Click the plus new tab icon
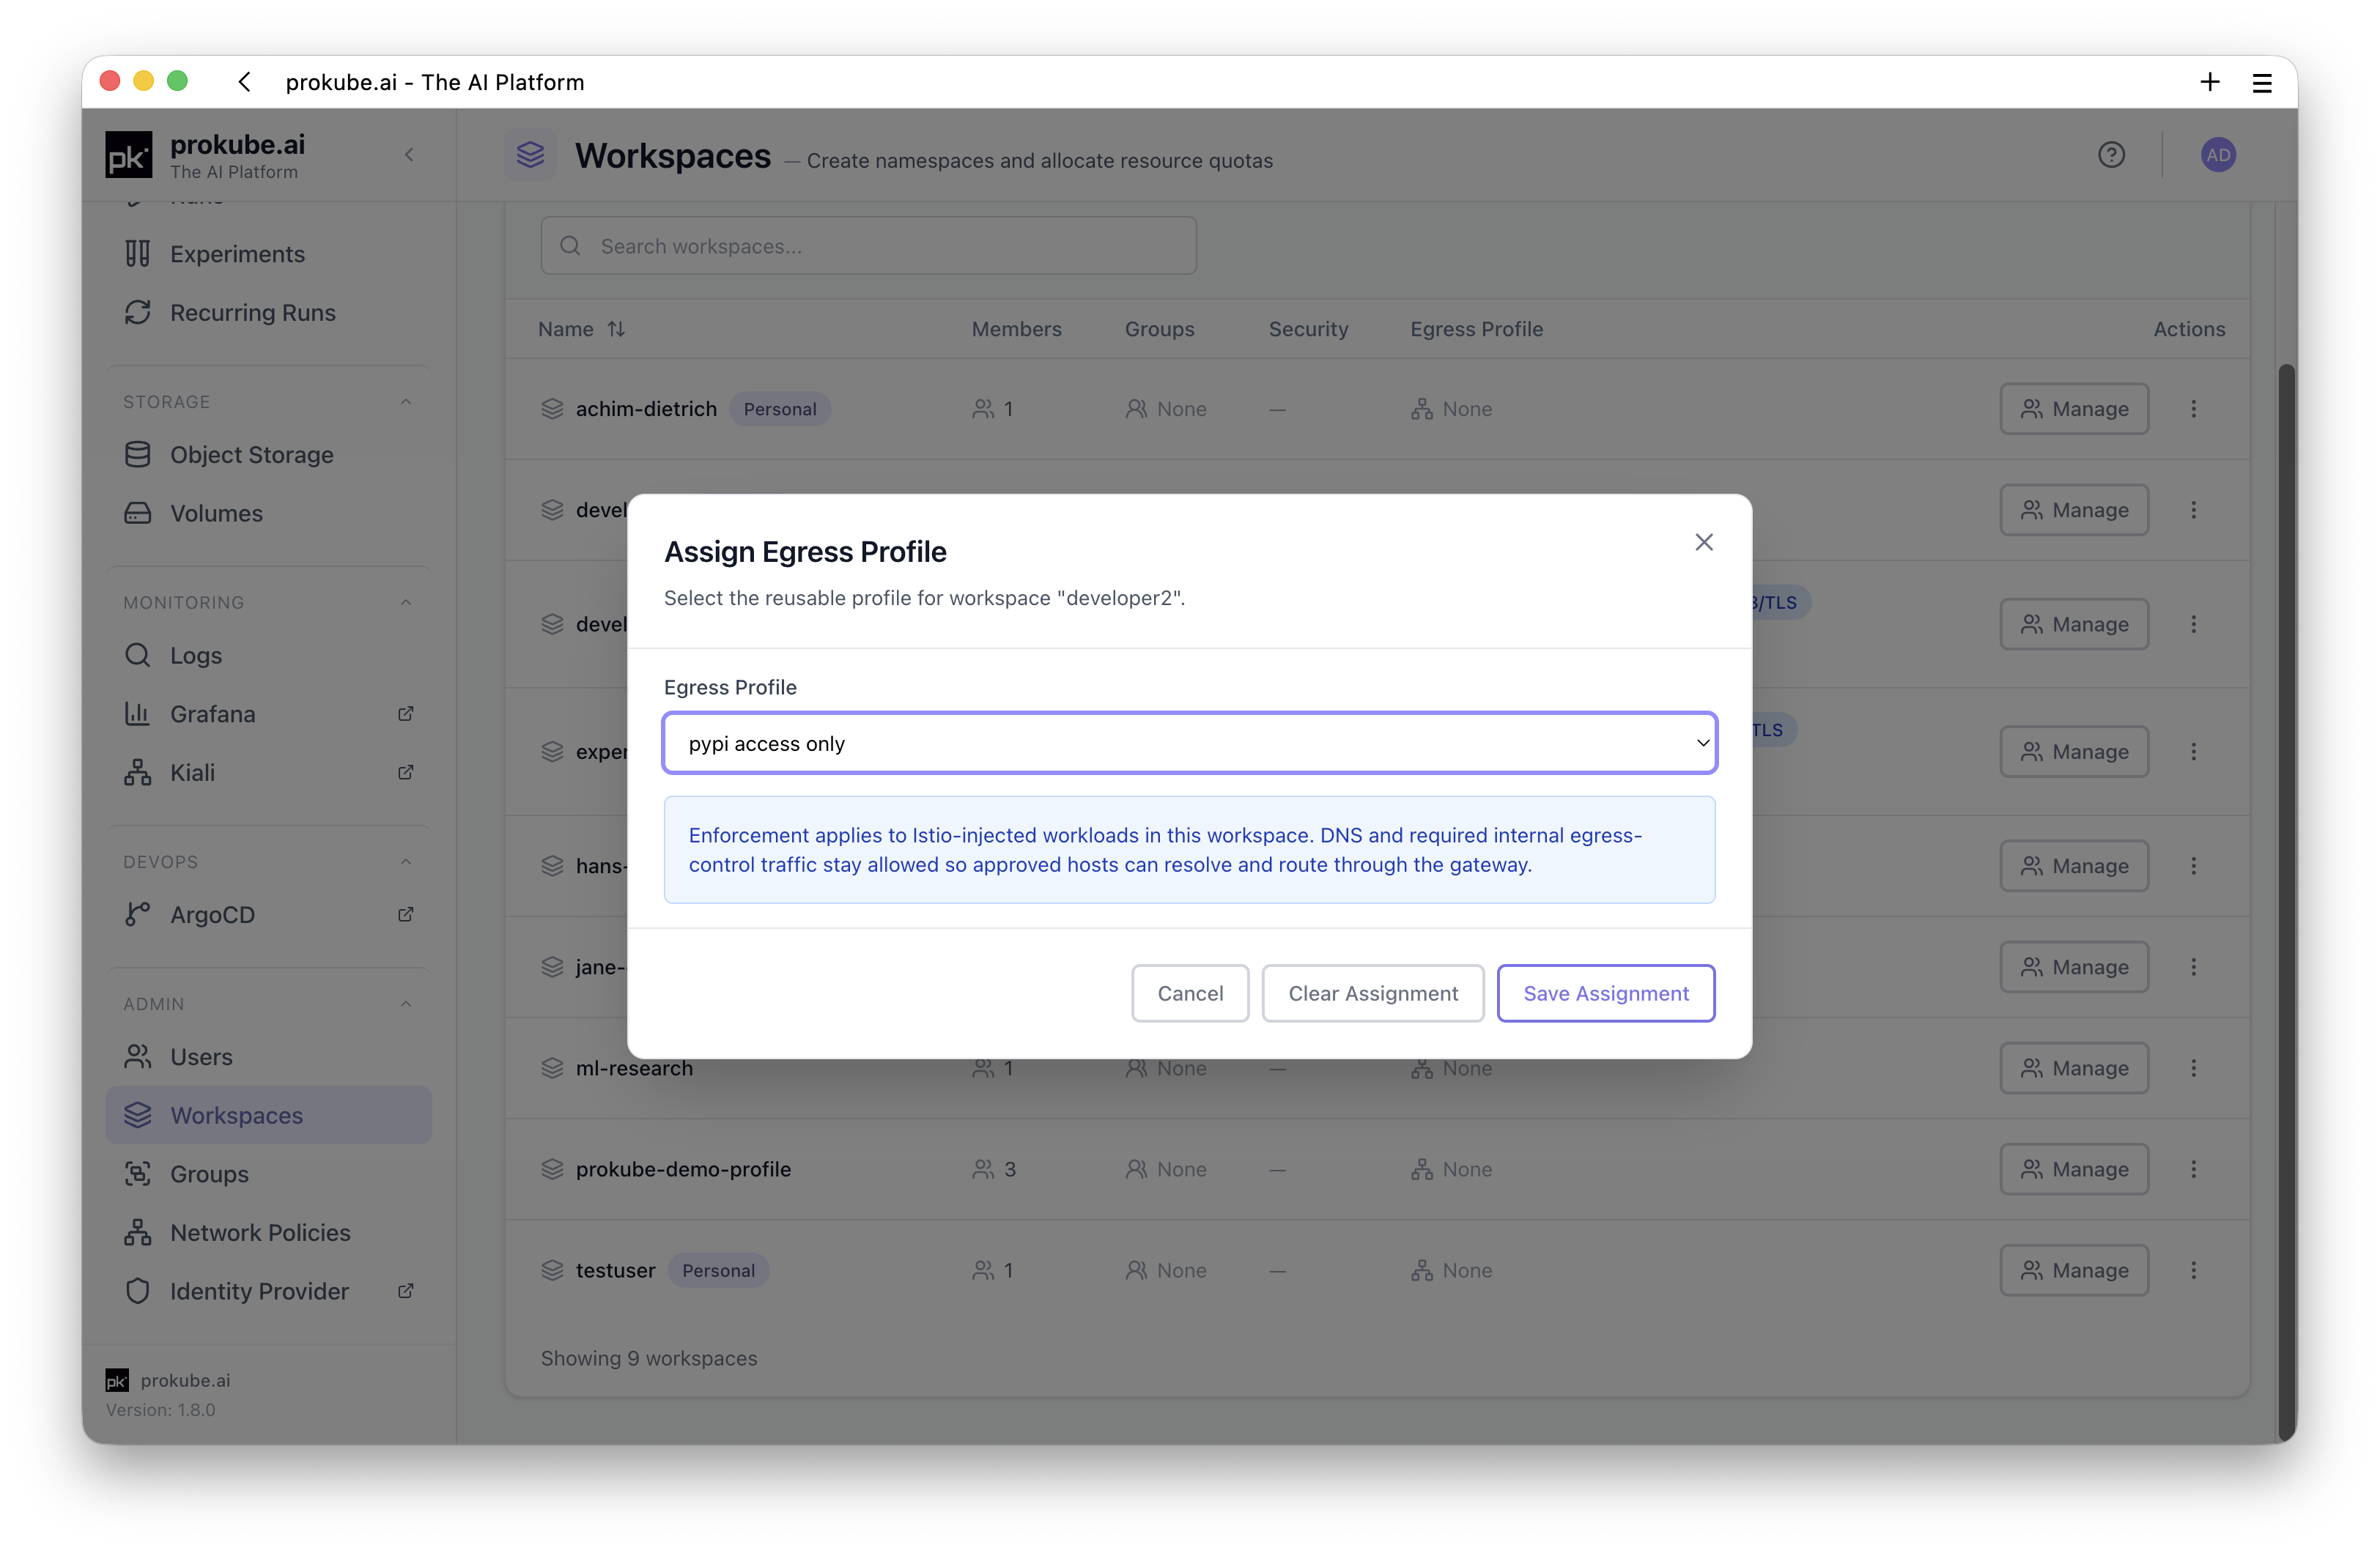2380x1553 pixels. click(2210, 82)
